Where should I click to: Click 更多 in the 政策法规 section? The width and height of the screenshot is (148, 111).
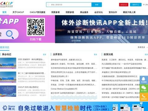(146, 55)
